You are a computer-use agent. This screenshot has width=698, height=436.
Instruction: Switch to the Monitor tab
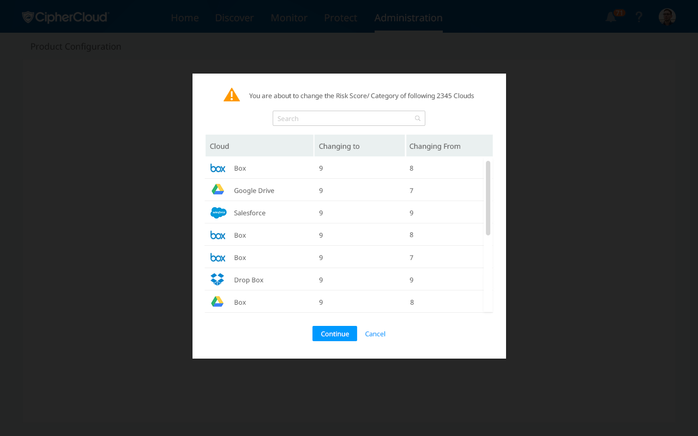[x=289, y=17]
